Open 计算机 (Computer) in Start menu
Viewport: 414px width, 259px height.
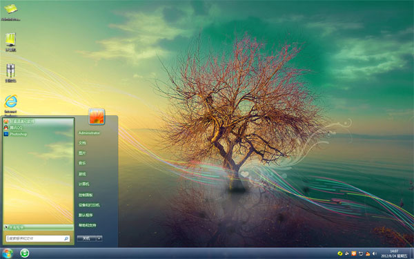point(83,184)
